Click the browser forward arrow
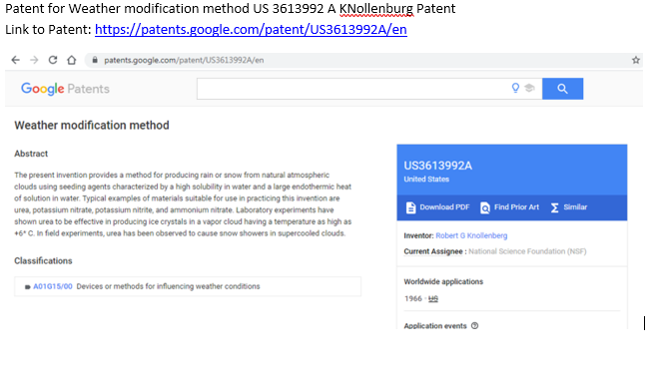 [34, 60]
